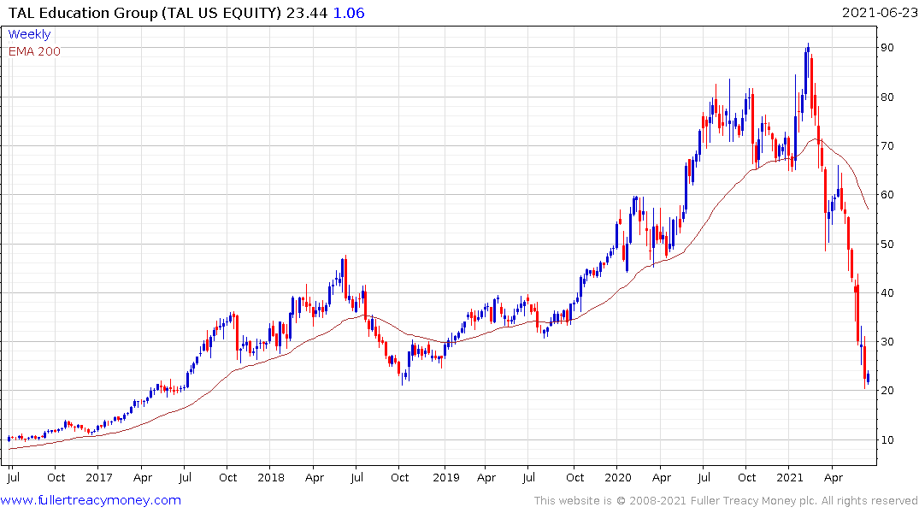Click the EMA 200 legend label
The width and height of the screenshot is (919, 513).
(34, 51)
